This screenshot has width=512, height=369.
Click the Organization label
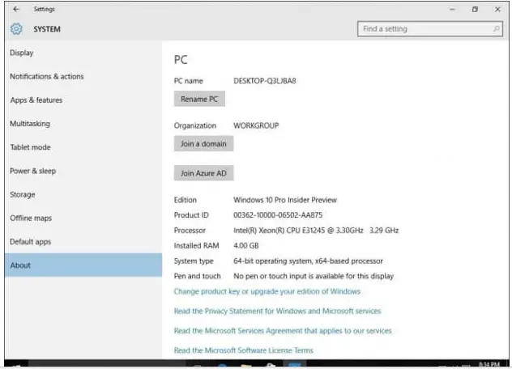pos(195,125)
